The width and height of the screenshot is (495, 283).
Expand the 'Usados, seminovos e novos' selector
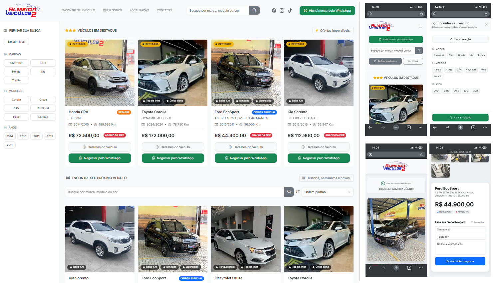tap(326, 178)
